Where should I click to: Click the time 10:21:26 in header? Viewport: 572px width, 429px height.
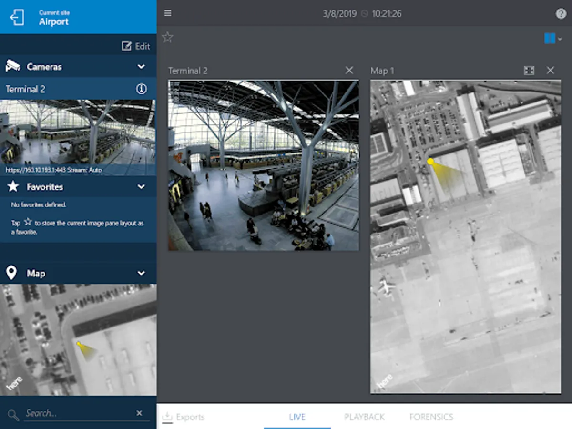click(387, 14)
